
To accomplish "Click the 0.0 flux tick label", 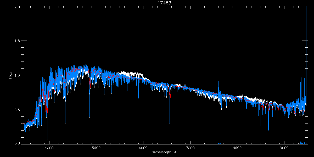I will click(x=17, y=143).
